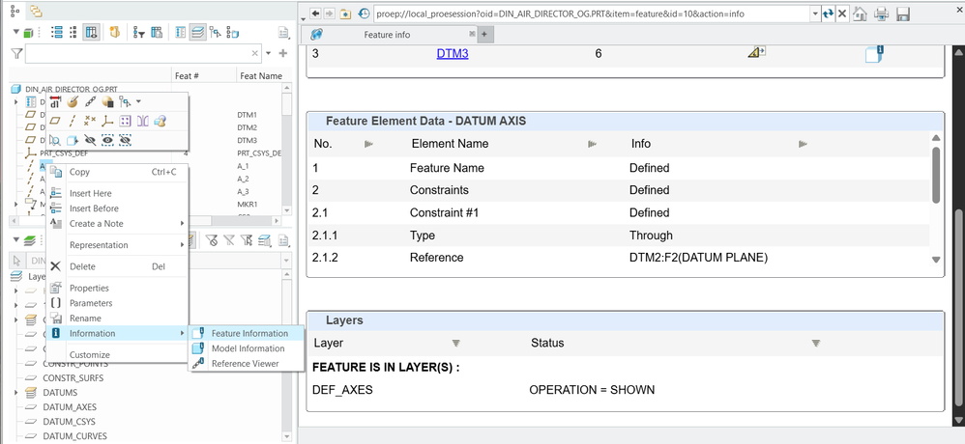
Task: Click the datum plane icon in mini toolbar
Action: [55, 121]
